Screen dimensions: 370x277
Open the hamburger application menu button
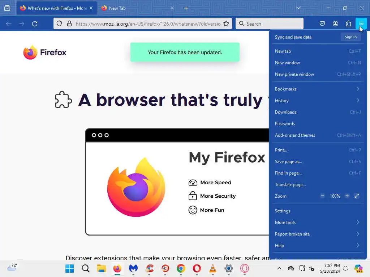click(x=361, y=23)
